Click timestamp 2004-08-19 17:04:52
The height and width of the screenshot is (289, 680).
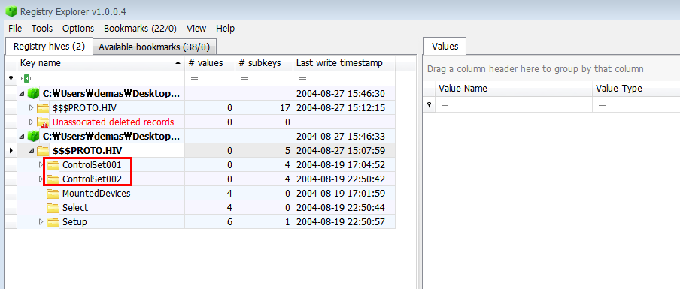(341, 165)
